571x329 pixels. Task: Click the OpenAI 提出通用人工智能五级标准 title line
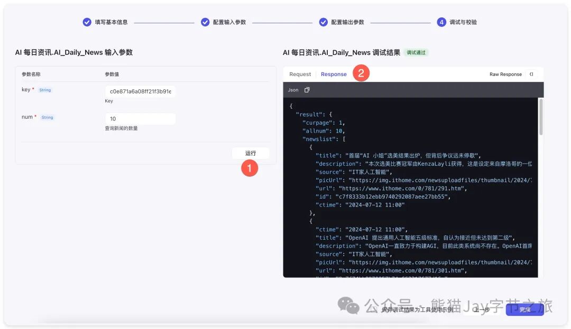(x=415, y=238)
